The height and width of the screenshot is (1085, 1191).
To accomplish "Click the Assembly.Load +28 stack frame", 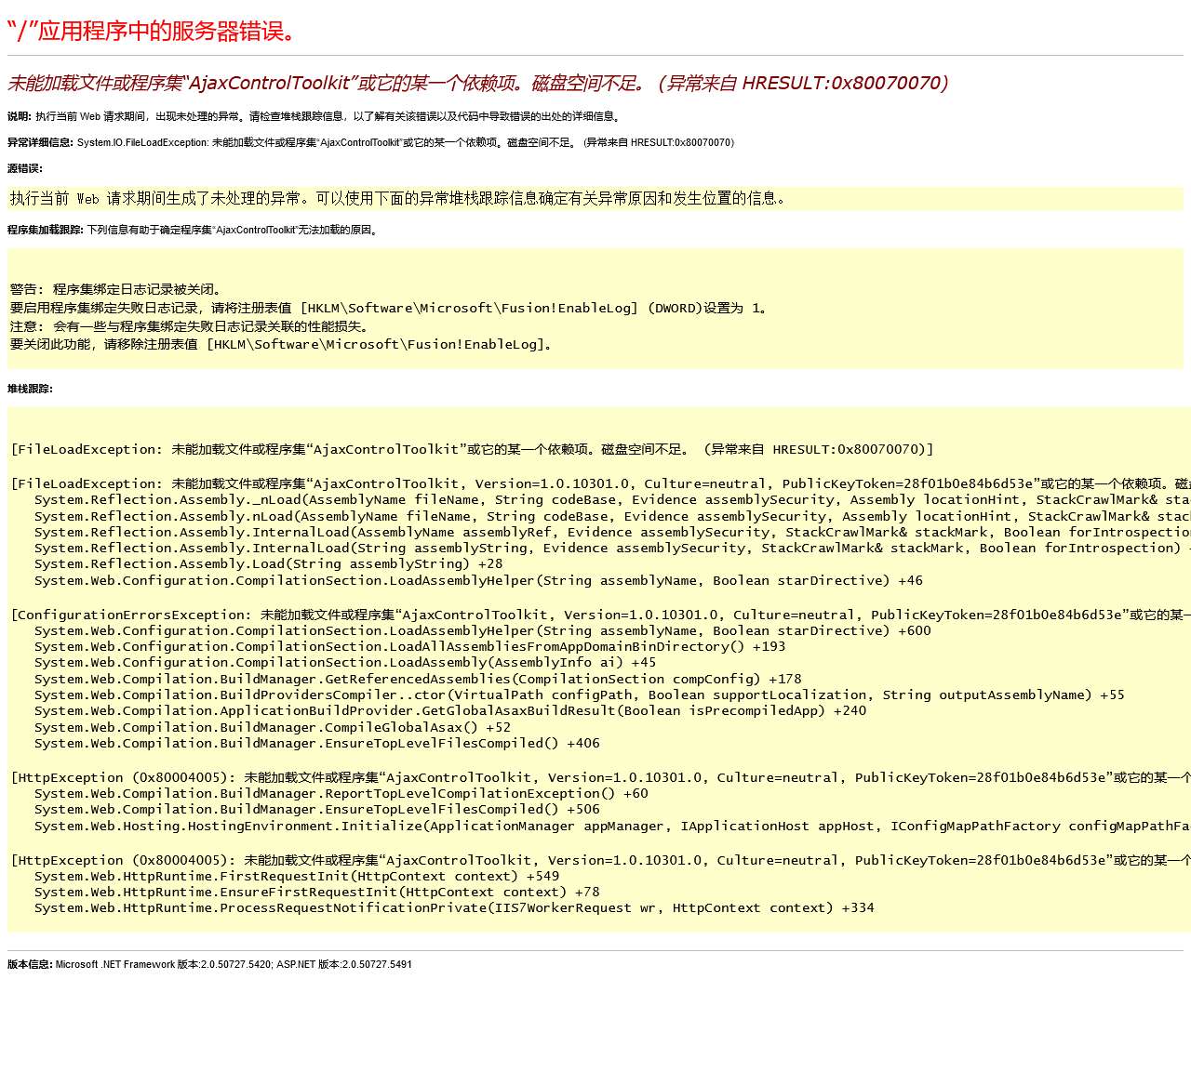I will pos(268,563).
